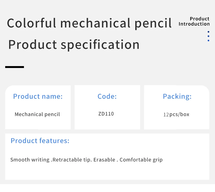The width and height of the screenshot is (215, 192).
Task: Click the "Smooth writing" feature text
Action: 30,160
